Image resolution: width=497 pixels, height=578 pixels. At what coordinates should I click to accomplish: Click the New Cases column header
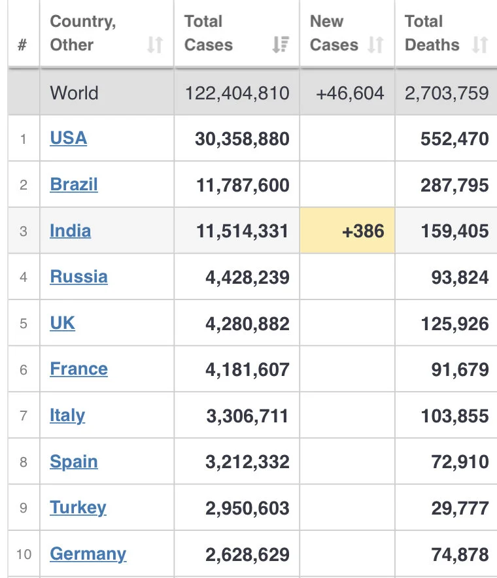pos(347,33)
